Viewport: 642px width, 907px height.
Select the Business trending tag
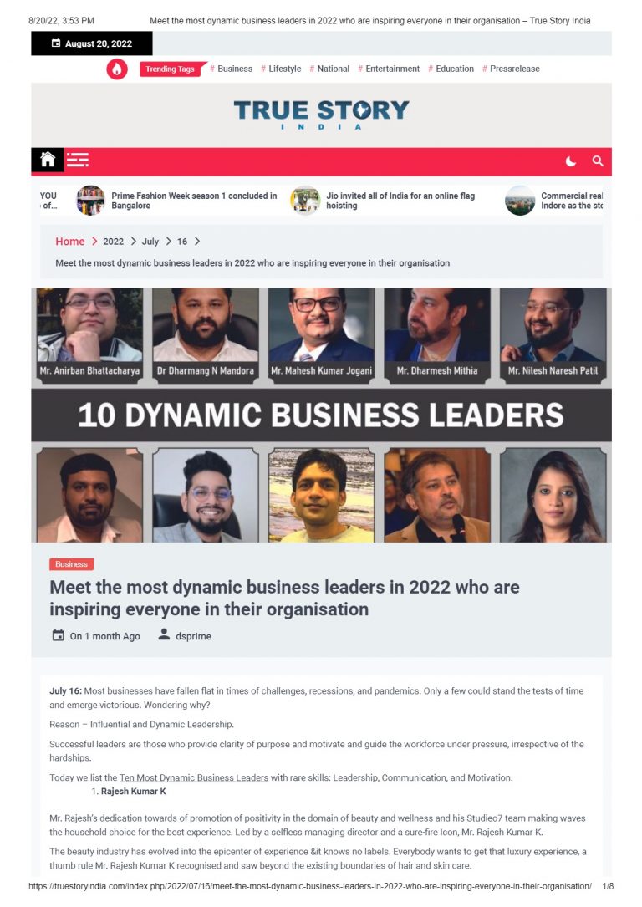(231, 69)
